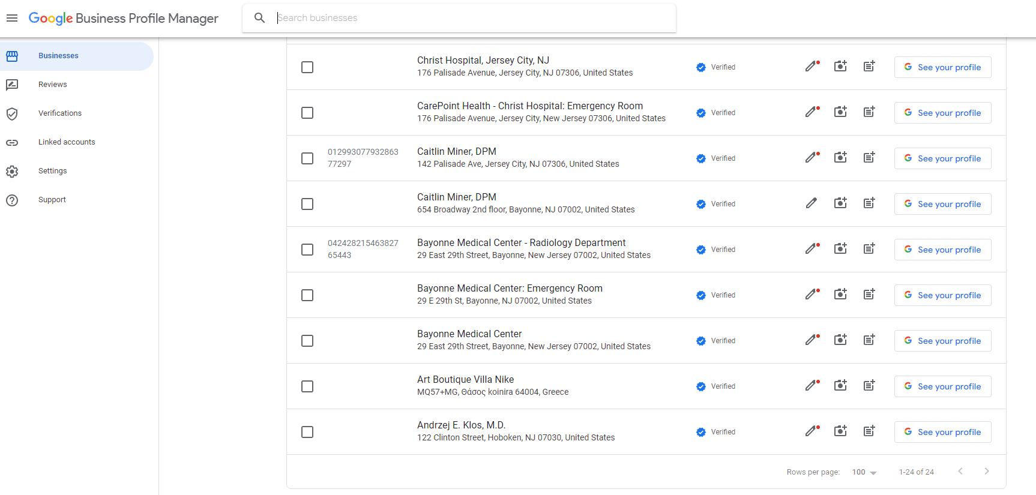This screenshot has height=495, width=1036.
Task: Check Caitlin Miner 142 Palisade Ave row
Action: click(307, 158)
